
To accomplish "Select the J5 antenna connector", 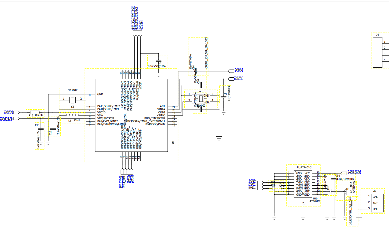I will (375, 203).
